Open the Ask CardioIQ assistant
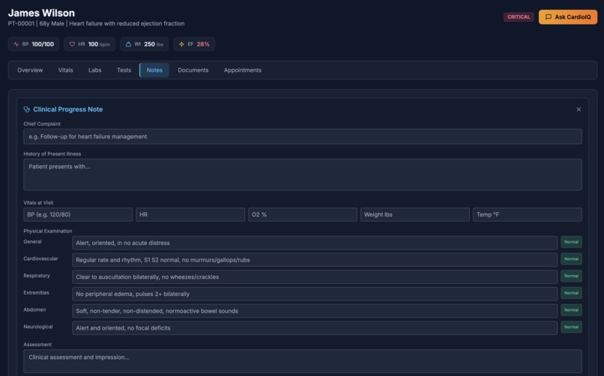Viewport: 604px width, 376px height. tap(568, 17)
